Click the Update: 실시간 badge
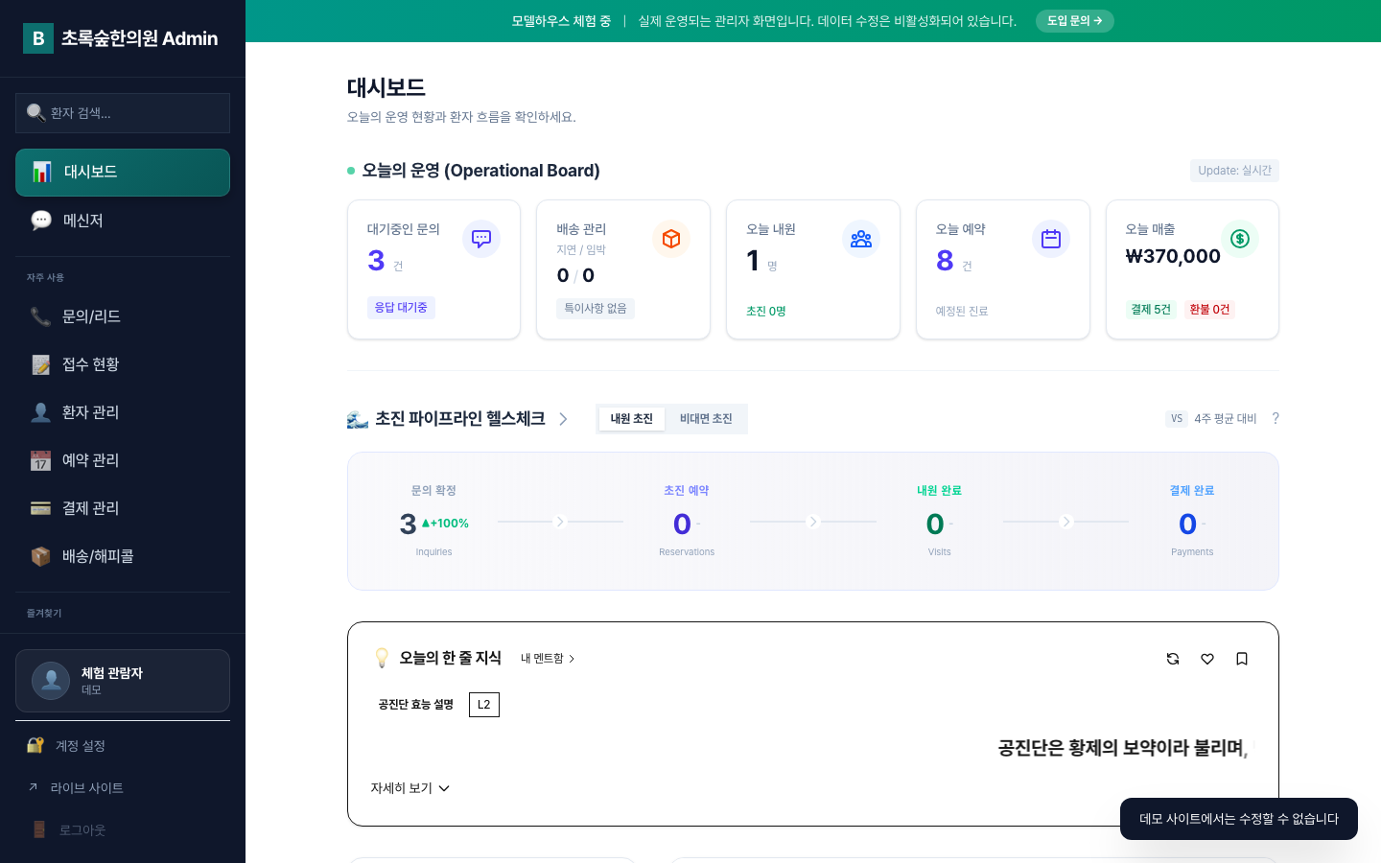1381x863 pixels. [x=1234, y=171]
